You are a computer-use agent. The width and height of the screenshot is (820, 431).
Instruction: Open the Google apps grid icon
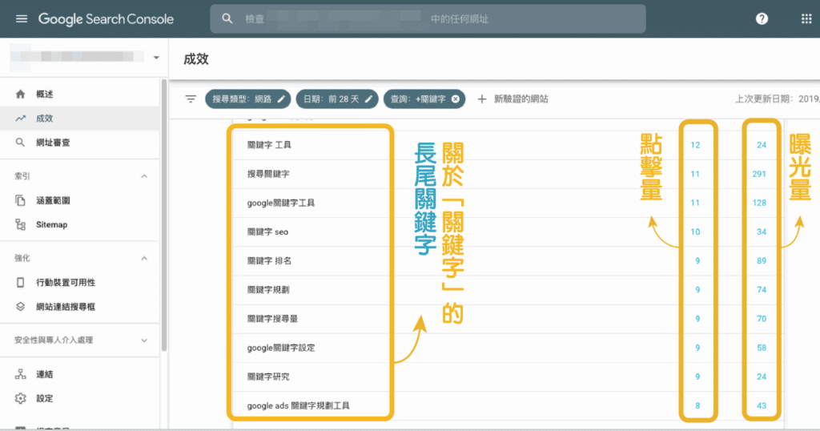pyautogui.click(x=806, y=19)
